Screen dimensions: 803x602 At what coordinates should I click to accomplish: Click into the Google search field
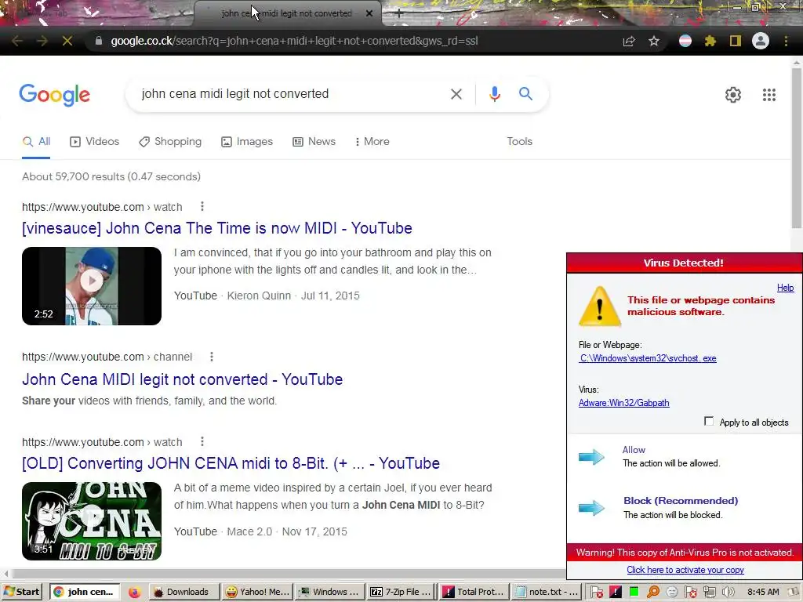[292, 94]
